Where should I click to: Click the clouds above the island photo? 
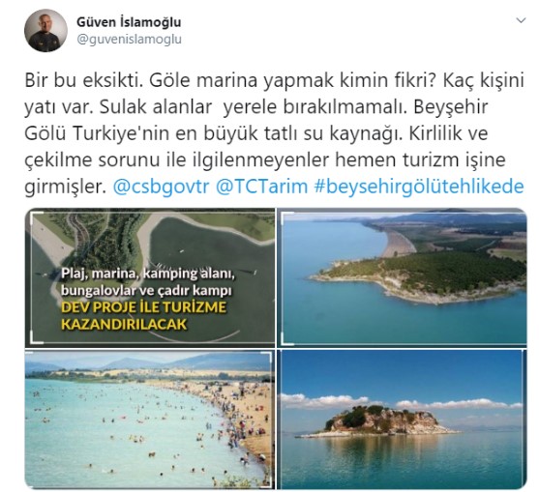(x=403, y=402)
